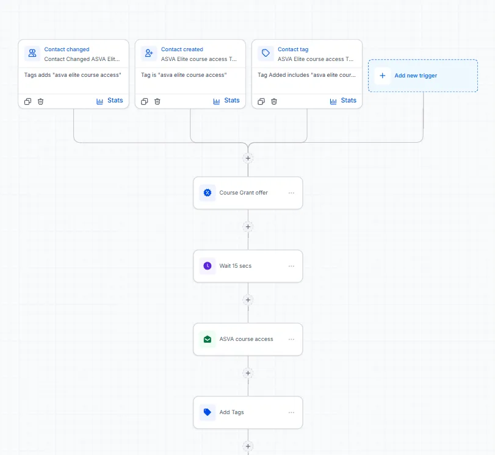Delete the Contact created trigger
Screen dimensions: 495x455
157,101
